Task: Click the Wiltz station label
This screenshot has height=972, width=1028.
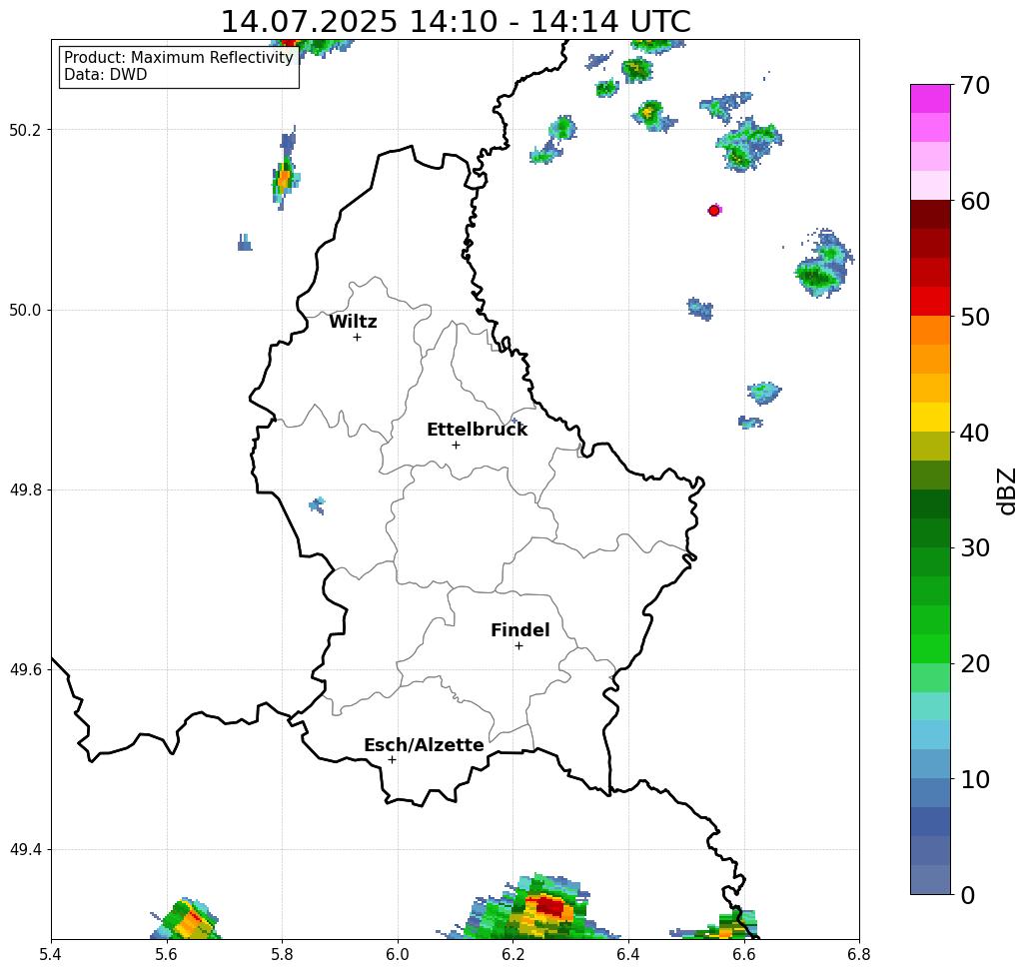Action: [x=353, y=322]
